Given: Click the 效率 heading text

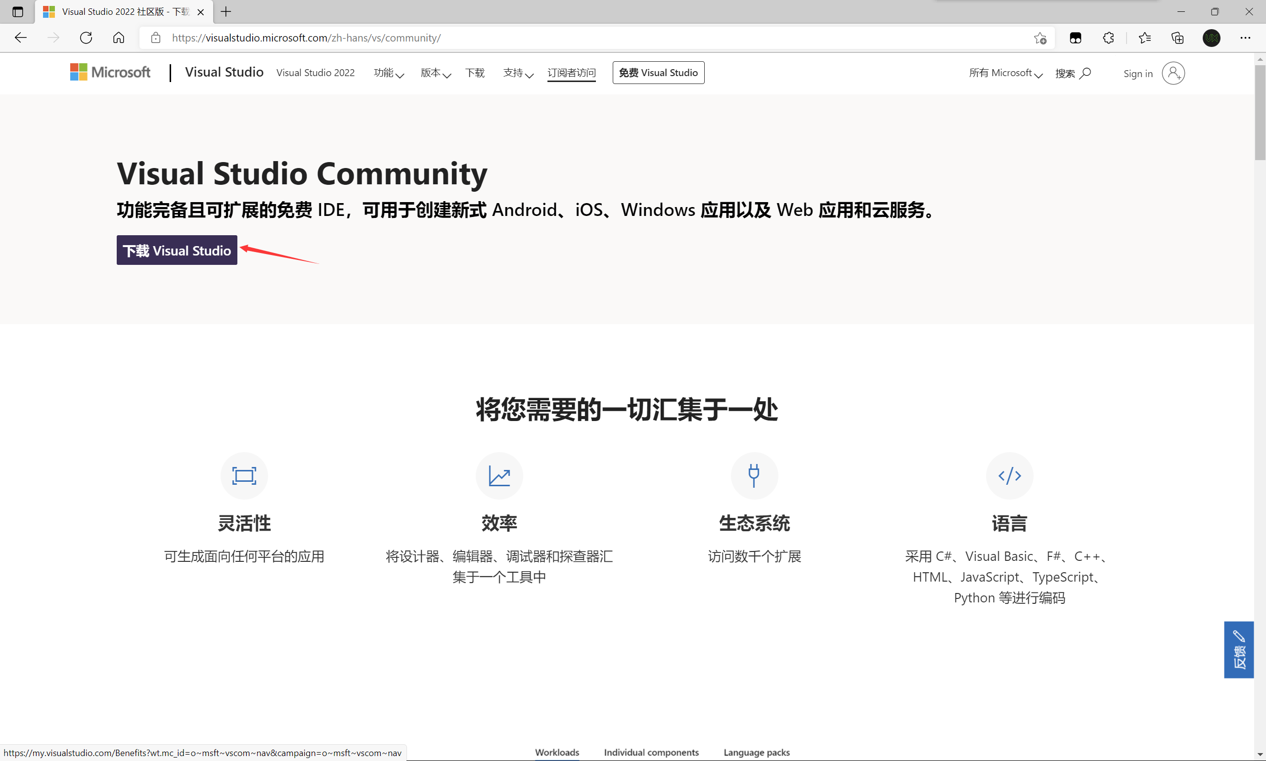Looking at the screenshot, I should coord(499,524).
